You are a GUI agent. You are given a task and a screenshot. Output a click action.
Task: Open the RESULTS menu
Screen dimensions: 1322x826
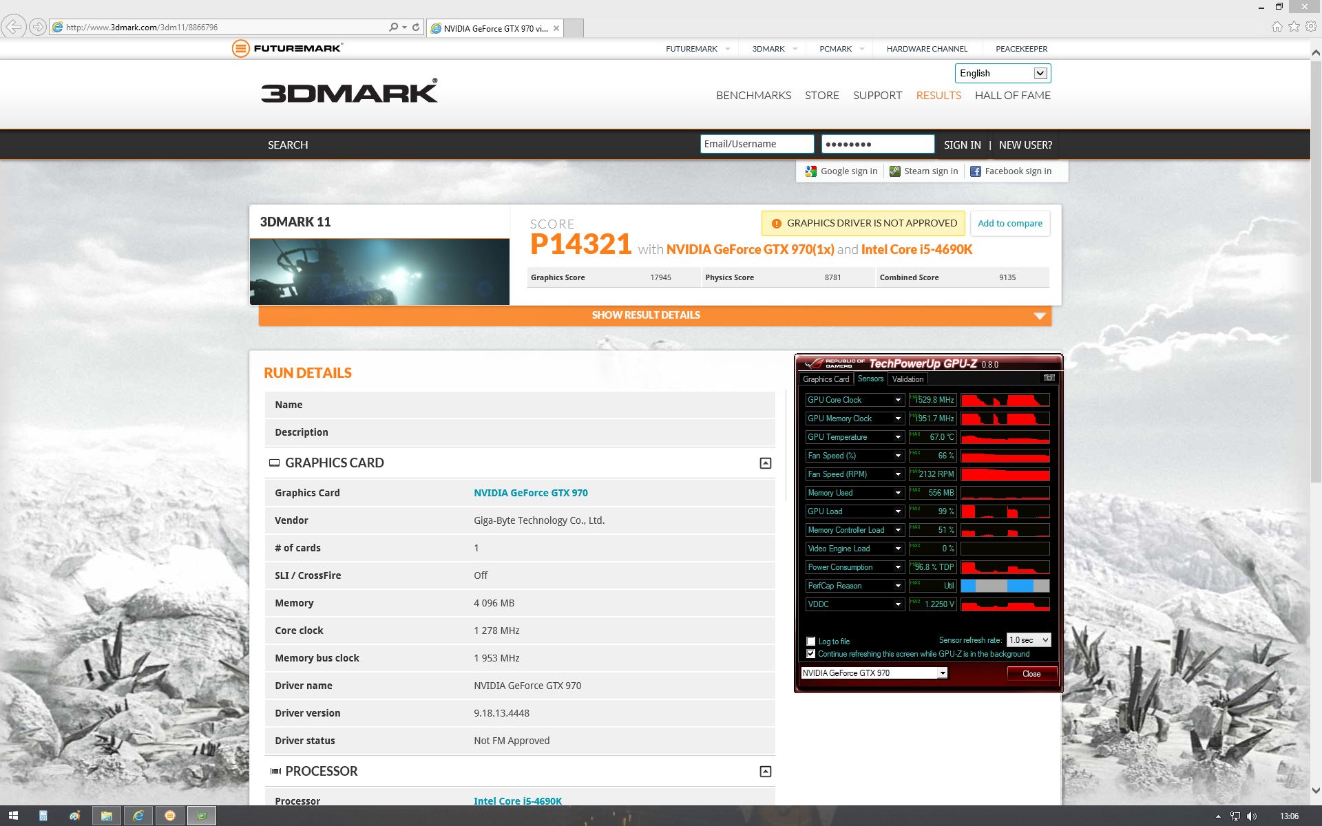tap(938, 96)
